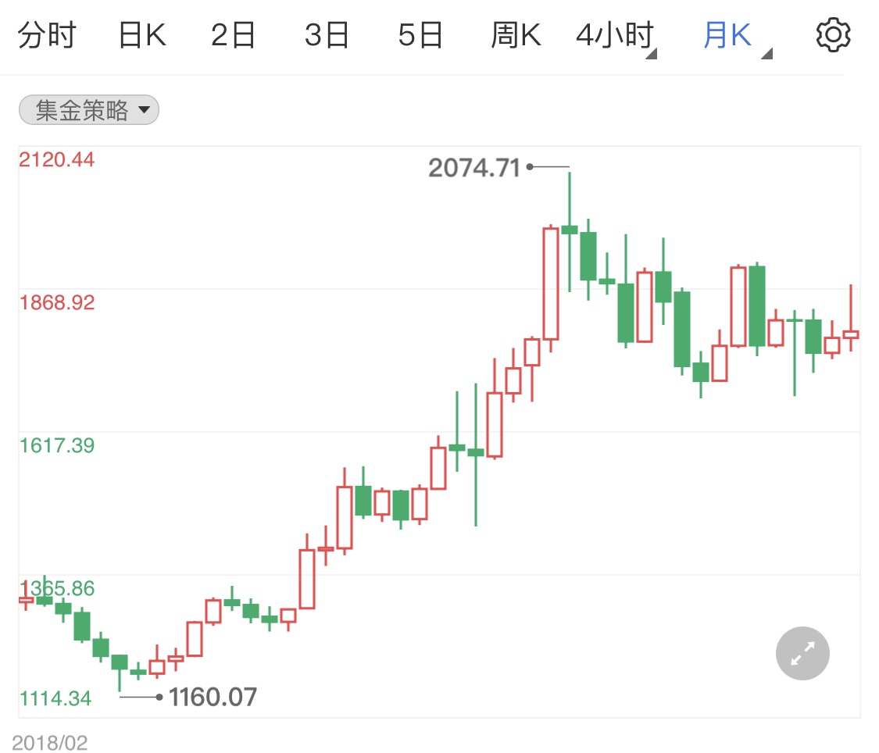This screenshot has width=879, height=753.
Task: Expand the 4小时 dropdown arrow
Action: point(652,54)
